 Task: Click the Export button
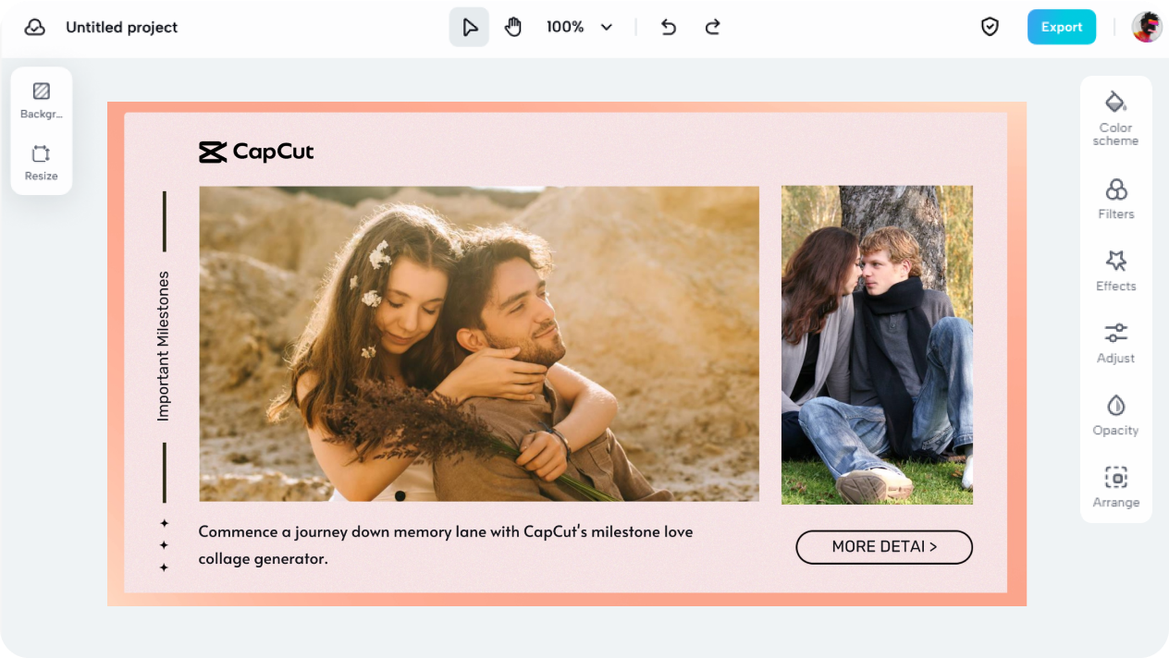[1061, 28]
